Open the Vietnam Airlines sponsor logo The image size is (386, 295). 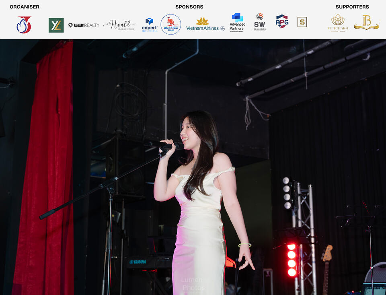pyautogui.click(x=205, y=25)
